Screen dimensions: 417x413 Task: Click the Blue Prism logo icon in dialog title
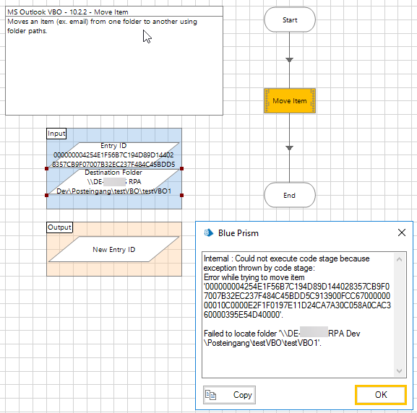click(208, 232)
